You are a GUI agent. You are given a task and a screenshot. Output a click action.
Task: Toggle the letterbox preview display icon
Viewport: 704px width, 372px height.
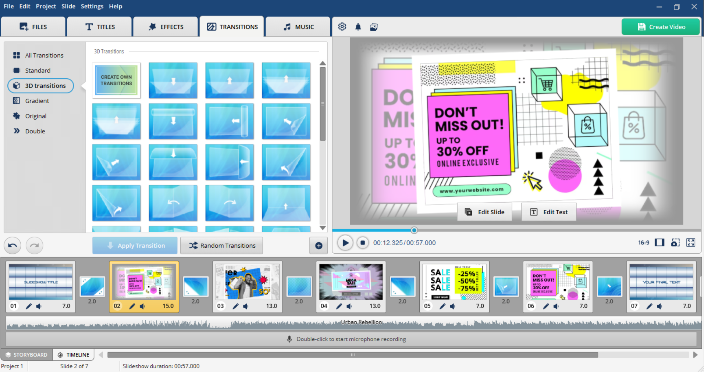click(x=659, y=243)
